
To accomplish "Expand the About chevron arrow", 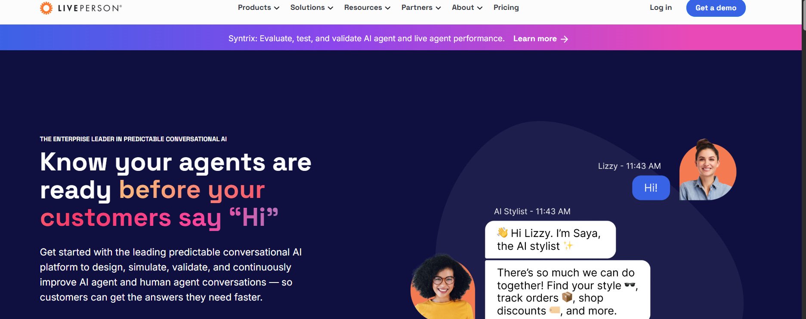I will 480,8.
